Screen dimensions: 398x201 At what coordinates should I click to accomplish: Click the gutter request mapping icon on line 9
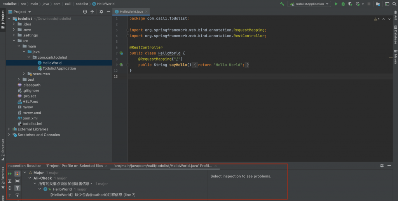(121, 65)
